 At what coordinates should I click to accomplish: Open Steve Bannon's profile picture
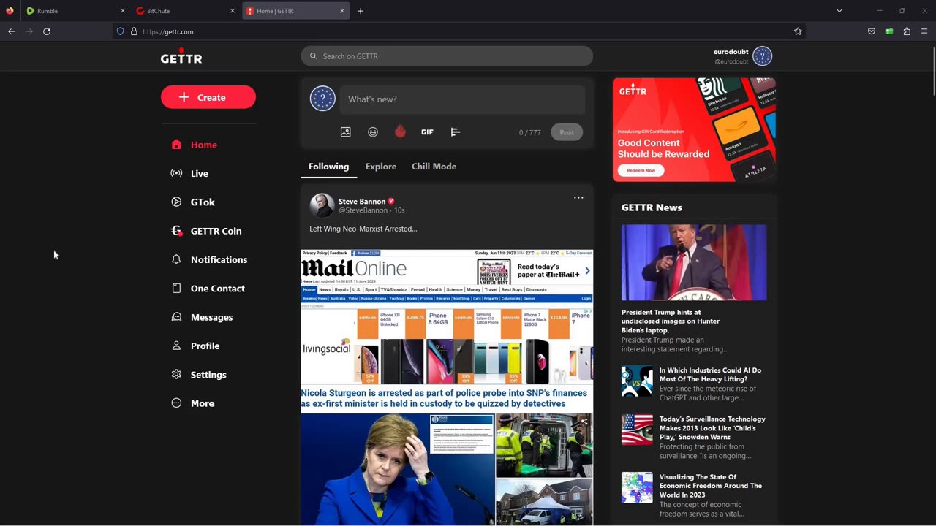[x=322, y=205]
